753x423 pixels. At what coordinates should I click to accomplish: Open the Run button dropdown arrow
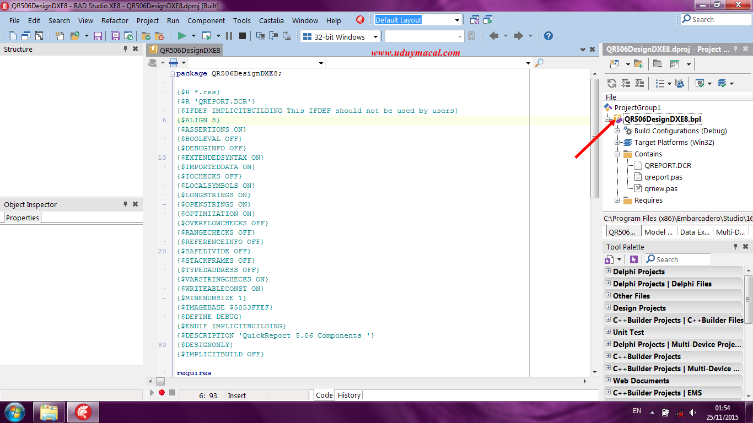click(193, 36)
